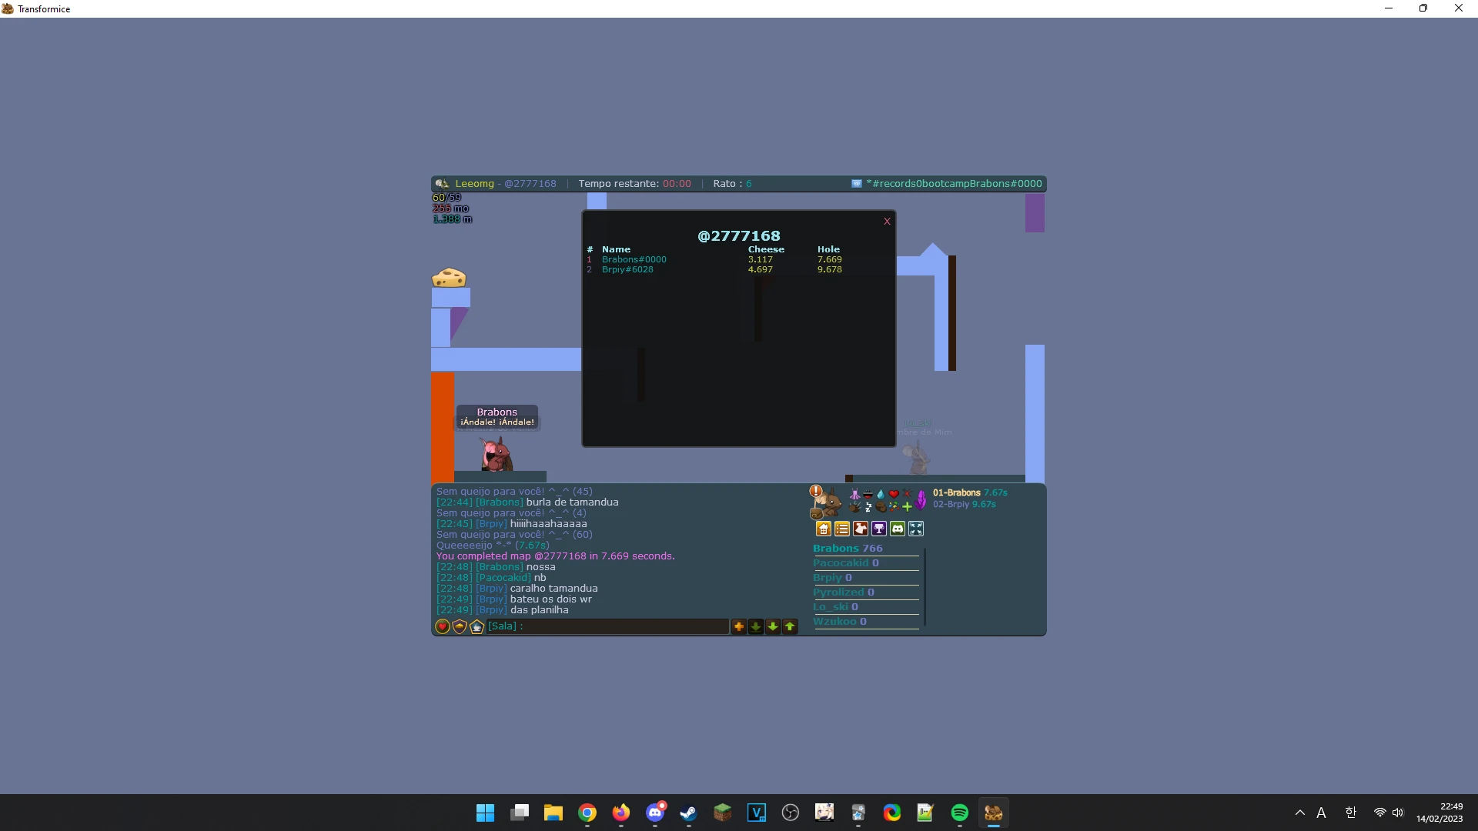Select Pyrolized in the player list
The image size is (1478, 831).
(844, 592)
